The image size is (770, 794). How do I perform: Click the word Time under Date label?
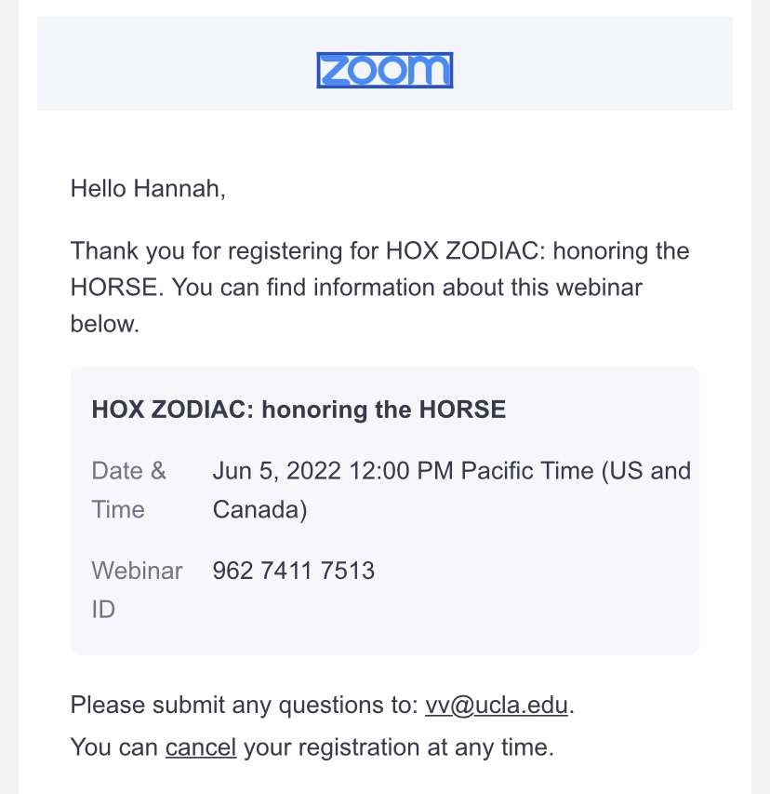pos(118,509)
